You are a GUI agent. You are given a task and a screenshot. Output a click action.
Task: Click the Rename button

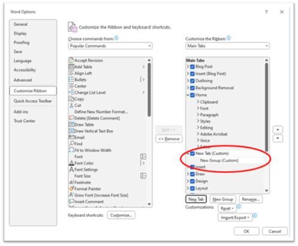click(x=251, y=199)
